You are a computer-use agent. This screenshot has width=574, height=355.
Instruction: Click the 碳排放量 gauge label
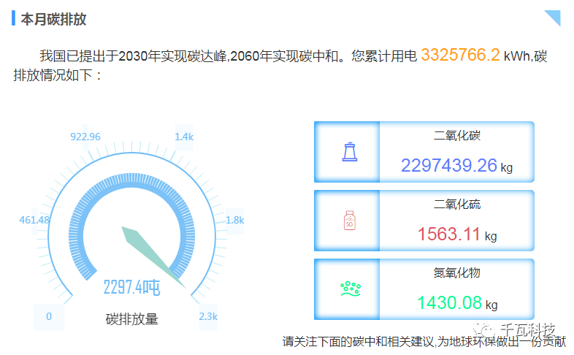pos(131,318)
